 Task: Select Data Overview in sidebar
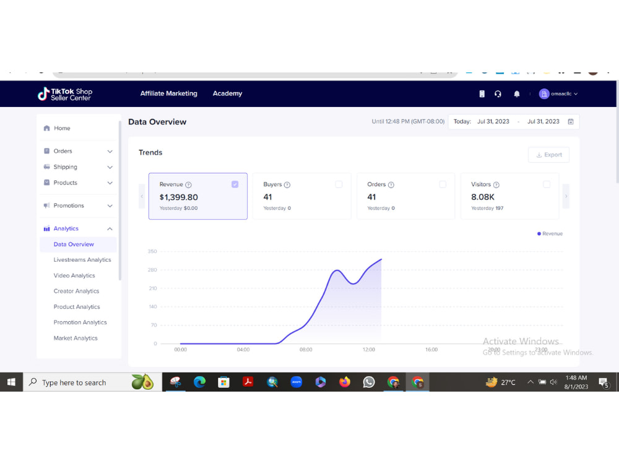coord(78,244)
